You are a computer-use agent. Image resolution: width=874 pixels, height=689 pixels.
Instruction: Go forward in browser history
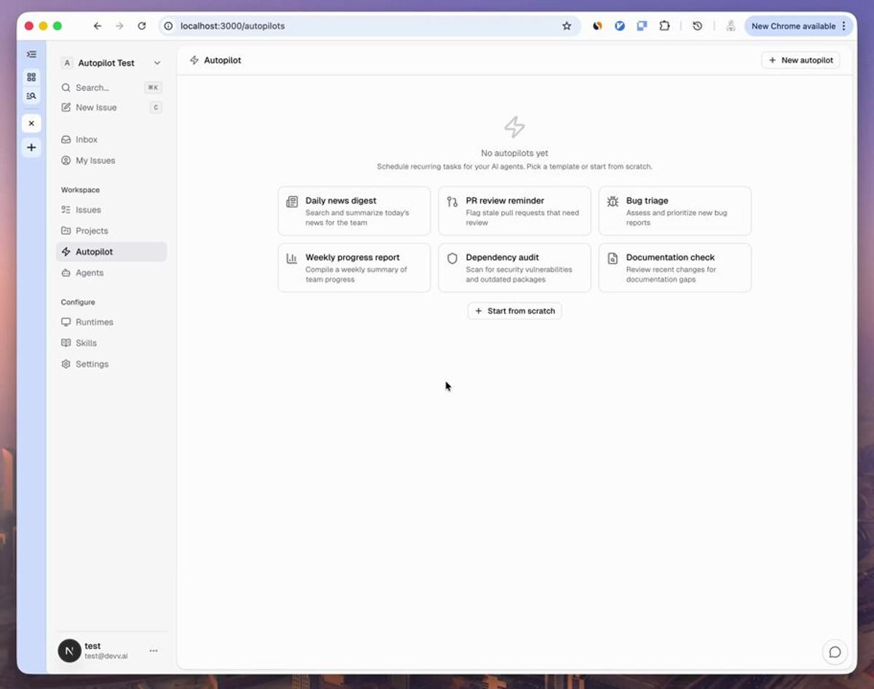[x=119, y=26]
